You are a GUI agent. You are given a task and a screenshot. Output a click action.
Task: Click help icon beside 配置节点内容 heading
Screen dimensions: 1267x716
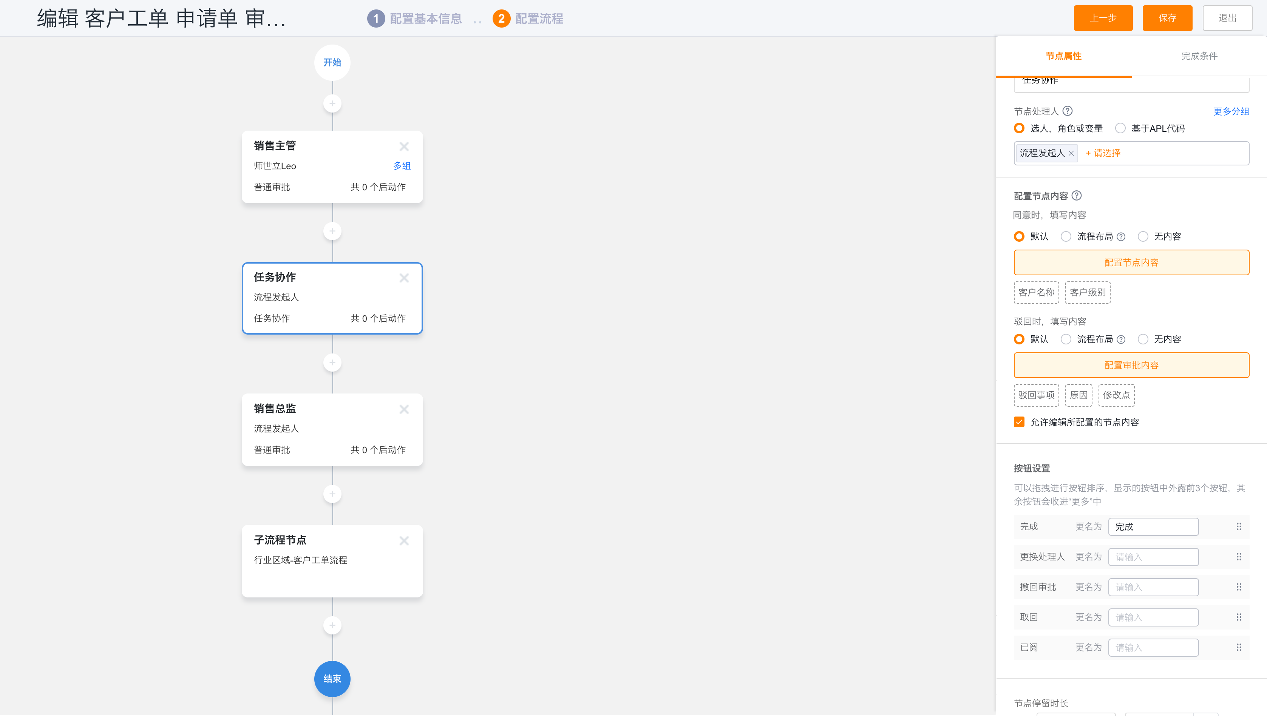(x=1076, y=196)
